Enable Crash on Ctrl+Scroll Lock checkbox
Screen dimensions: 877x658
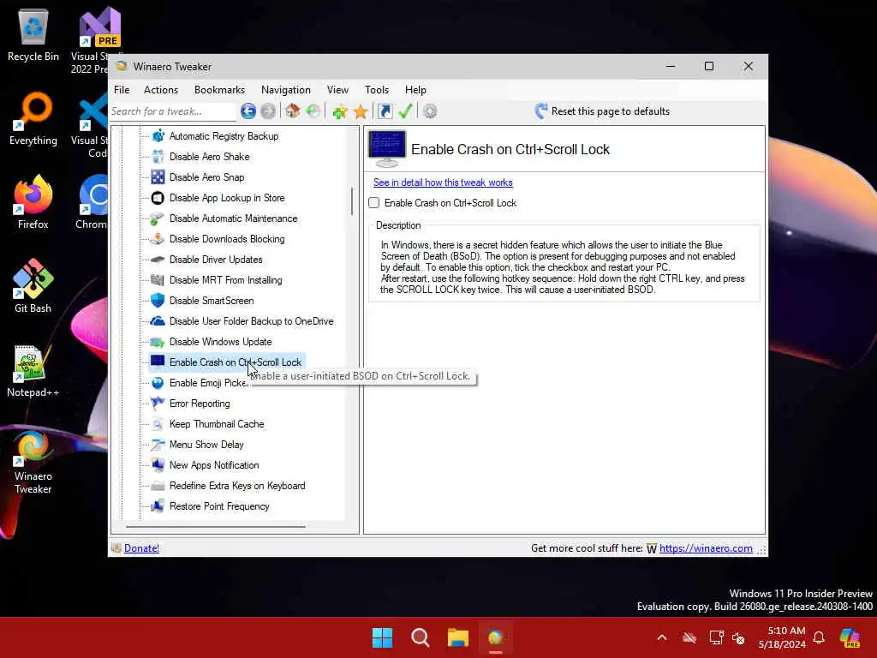pos(374,203)
